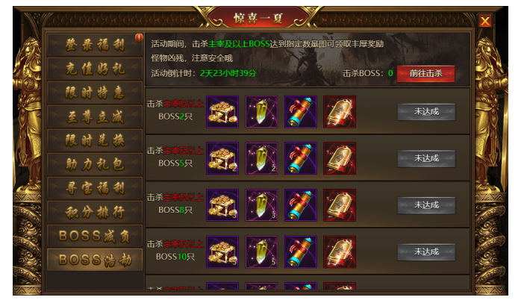Viewport: 527px width, 303px height.
Task: Click gold treasure chest icon in BOSS2只 row
Action: (x=222, y=111)
